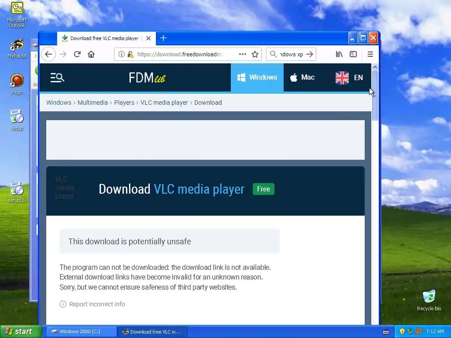Bookmark this page with star icon
451x338 pixels.
[255, 54]
